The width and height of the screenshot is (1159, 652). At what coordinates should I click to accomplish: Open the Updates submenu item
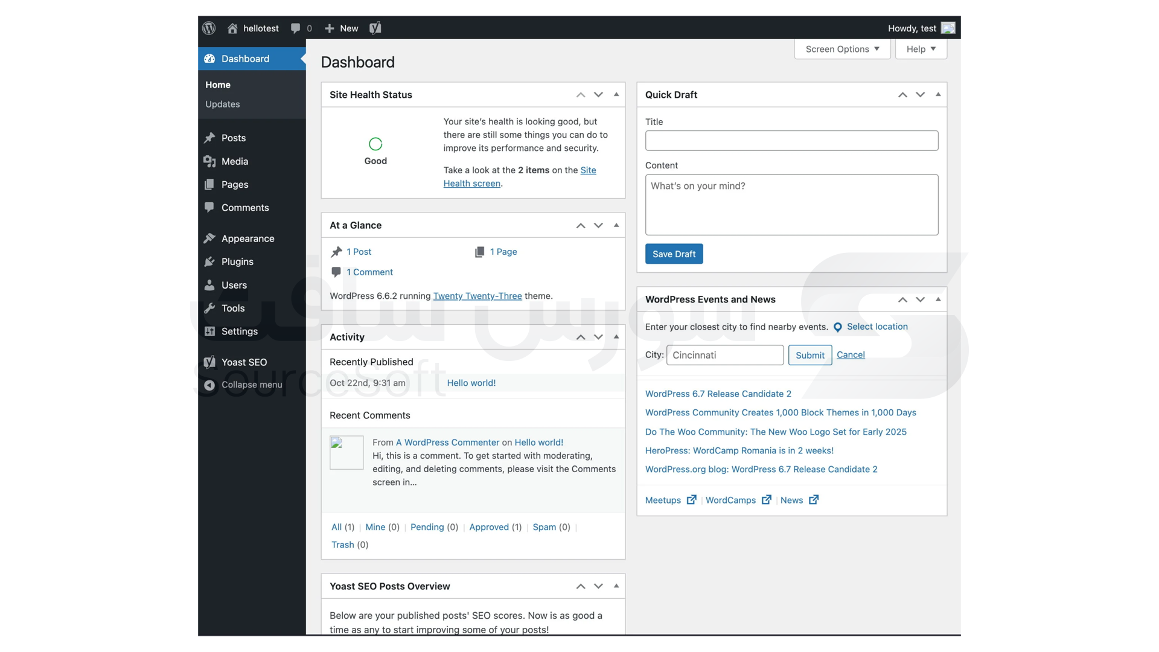(x=222, y=104)
